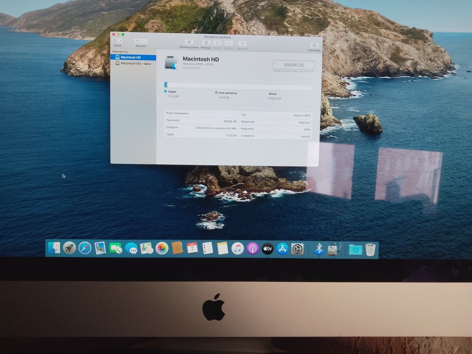Open the Downloads folder in the Dock
This screenshot has height=354, width=472.
[x=356, y=250]
